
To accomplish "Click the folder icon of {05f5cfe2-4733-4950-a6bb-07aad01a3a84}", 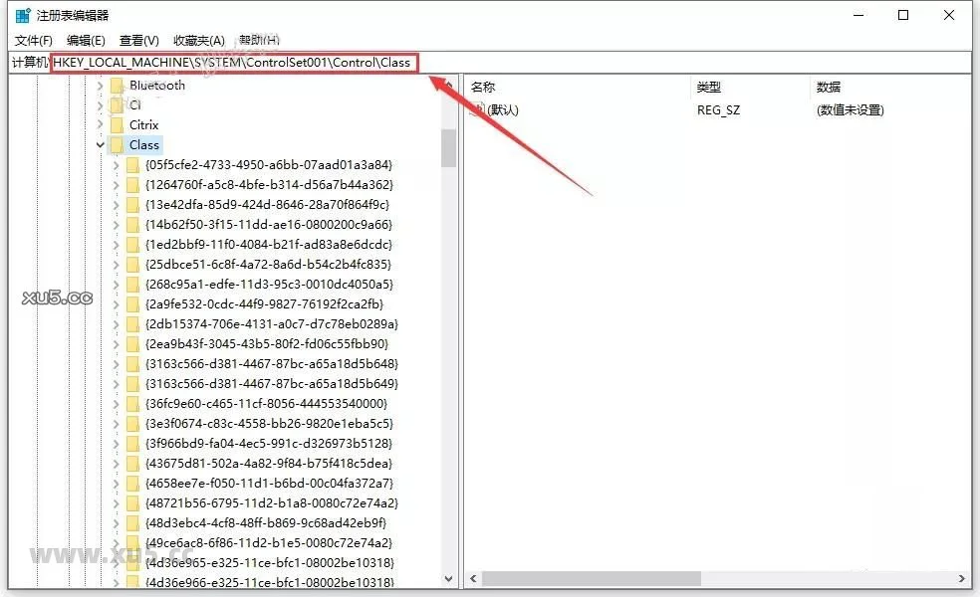I will (x=132, y=165).
